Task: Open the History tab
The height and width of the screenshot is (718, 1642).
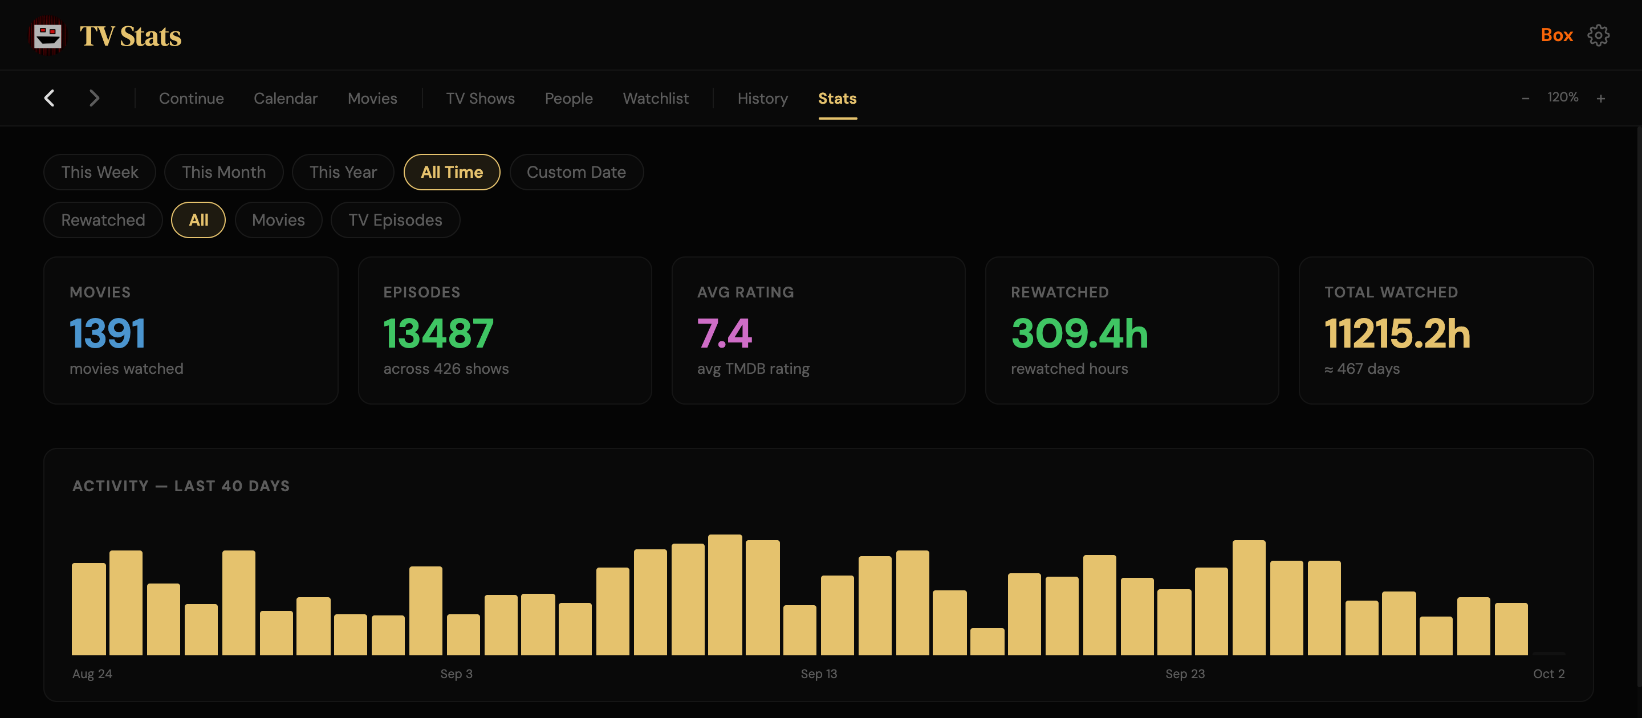Action: [x=762, y=98]
